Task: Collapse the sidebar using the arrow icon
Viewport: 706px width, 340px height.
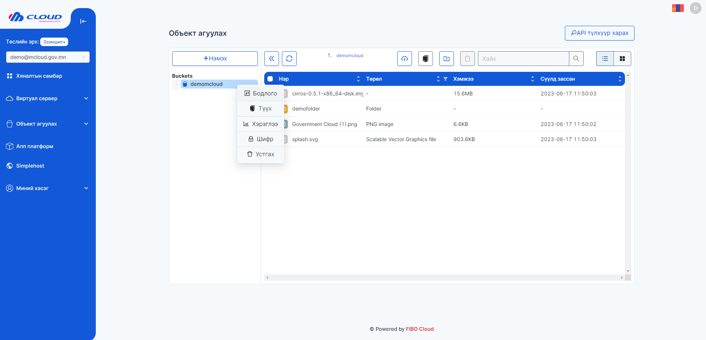Action: (x=83, y=21)
